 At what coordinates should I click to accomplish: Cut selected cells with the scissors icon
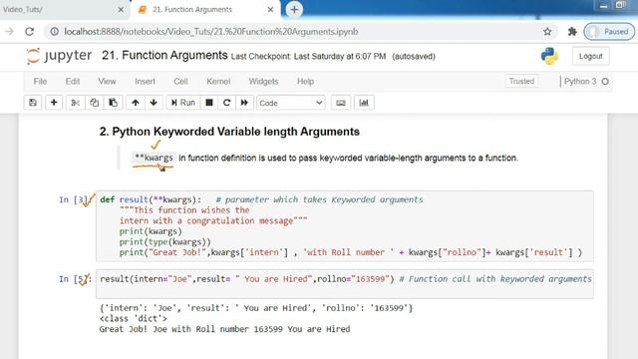[x=75, y=103]
